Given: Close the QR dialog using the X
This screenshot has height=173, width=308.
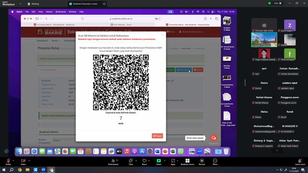Looking at the screenshot, I should pos(163,35).
